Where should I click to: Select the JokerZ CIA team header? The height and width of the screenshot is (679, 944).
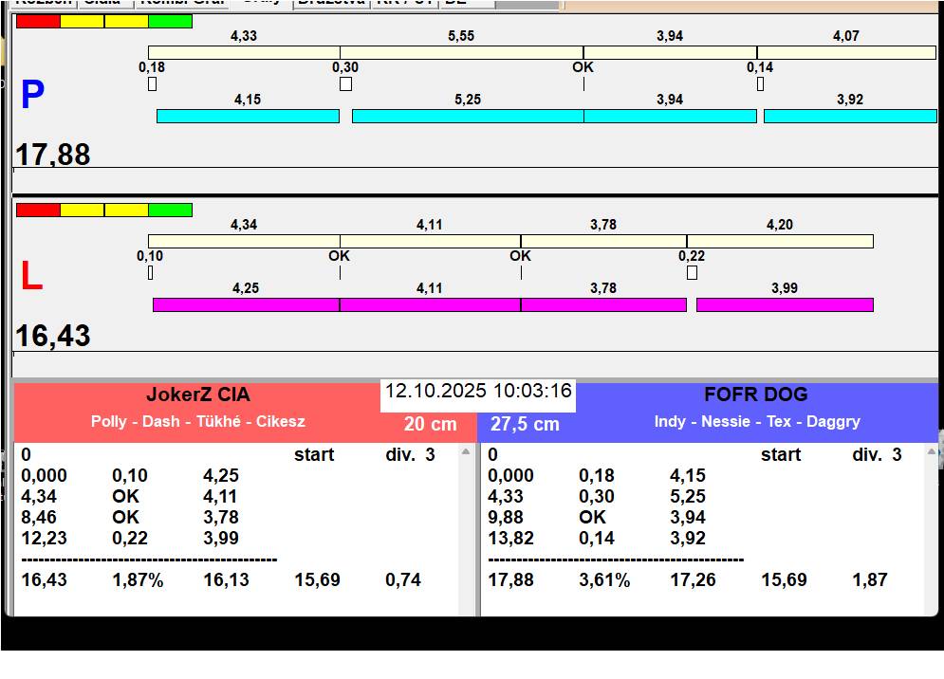tap(197, 395)
